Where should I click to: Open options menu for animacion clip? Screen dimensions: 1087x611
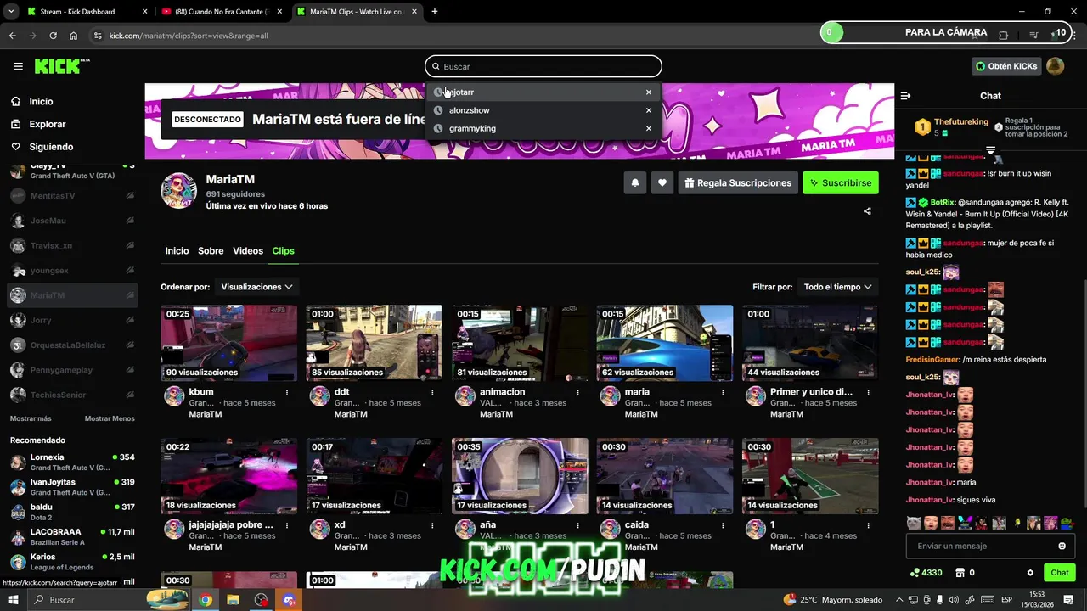click(578, 392)
